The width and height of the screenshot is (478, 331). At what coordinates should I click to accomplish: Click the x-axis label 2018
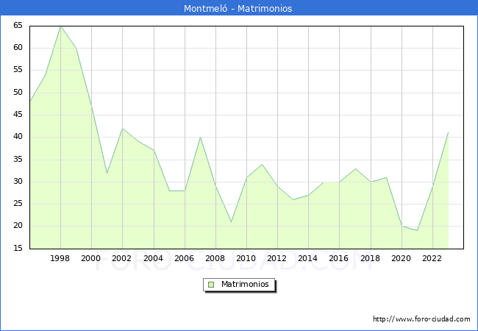point(371,258)
